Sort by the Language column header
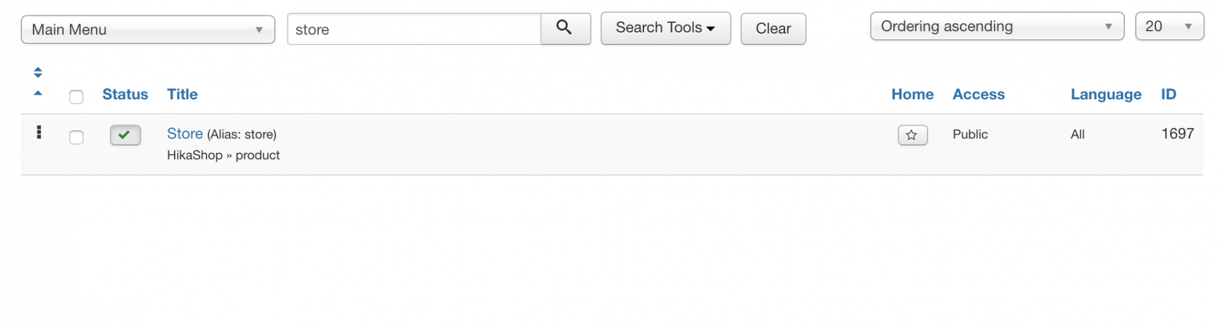Image resolution: width=1222 pixels, height=328 pixels. click(1105, 94)
